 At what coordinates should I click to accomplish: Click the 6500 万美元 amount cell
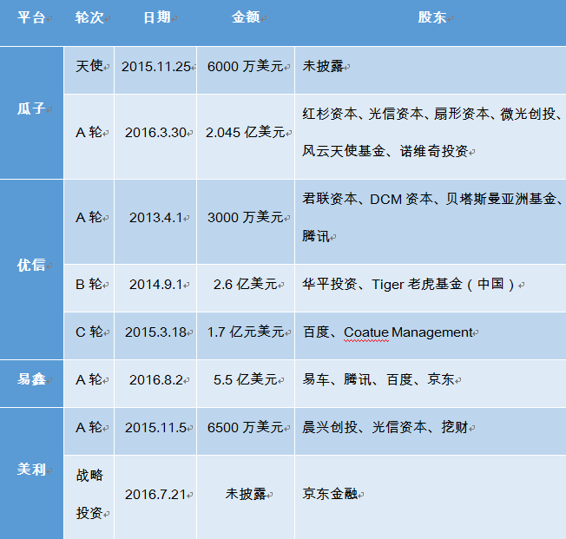(x=246, y=427)
